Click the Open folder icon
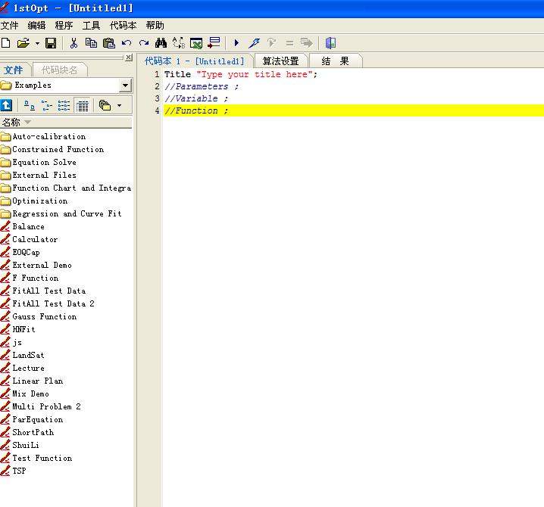 (x=23, y=43)
